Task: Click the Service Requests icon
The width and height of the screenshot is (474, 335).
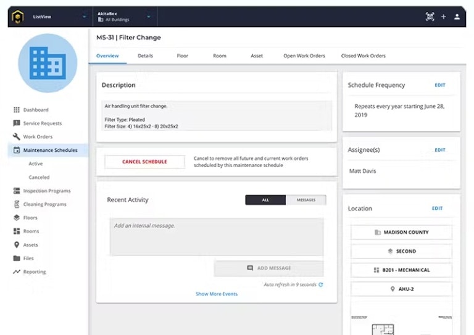Action: 17,123
